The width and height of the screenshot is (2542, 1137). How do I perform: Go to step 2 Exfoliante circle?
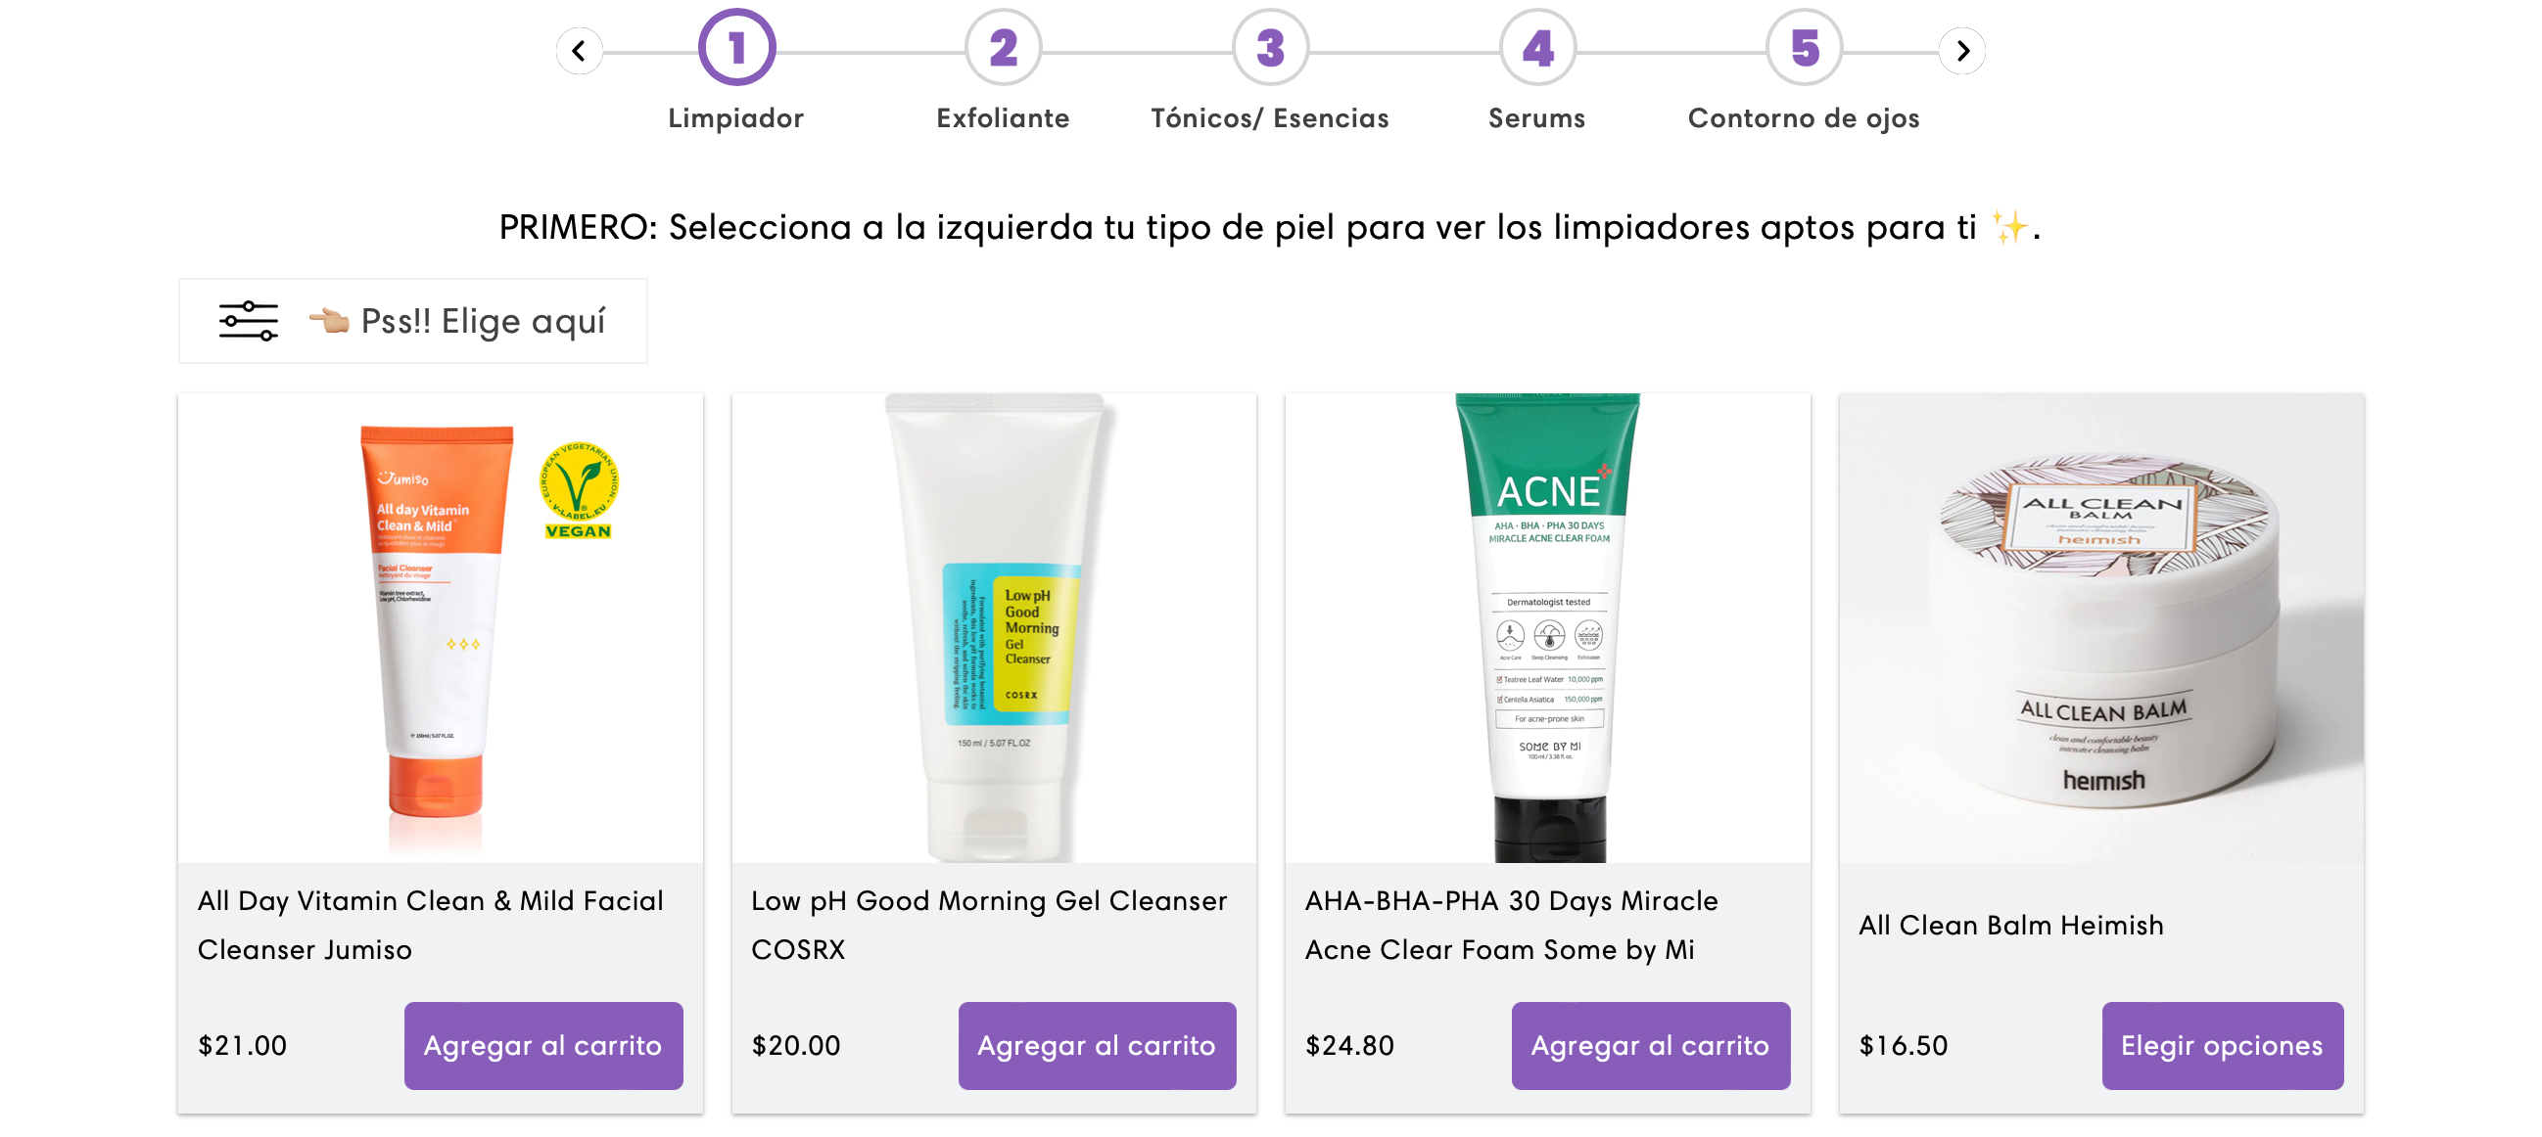pos(1003,47)
